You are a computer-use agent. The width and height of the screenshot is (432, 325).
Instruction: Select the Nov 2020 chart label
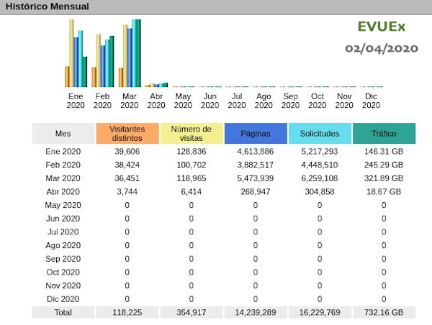coord(344,101)
